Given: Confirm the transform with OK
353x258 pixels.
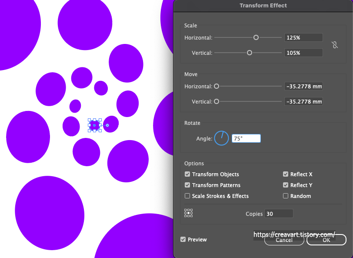Looking at the screenshot, I should tap(326, 240).
